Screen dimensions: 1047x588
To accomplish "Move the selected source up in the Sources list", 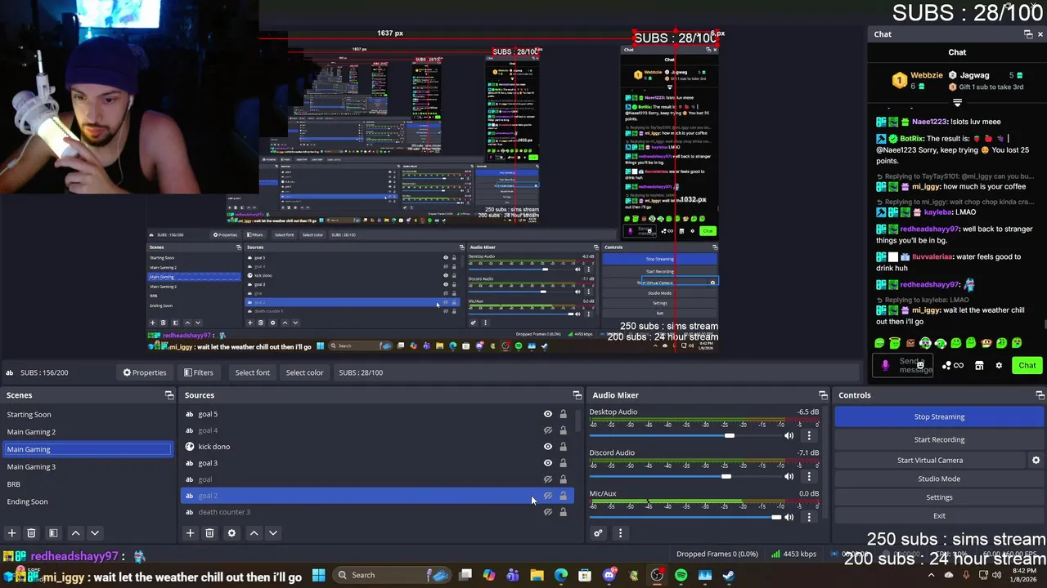I will click(x=254, y=533).
